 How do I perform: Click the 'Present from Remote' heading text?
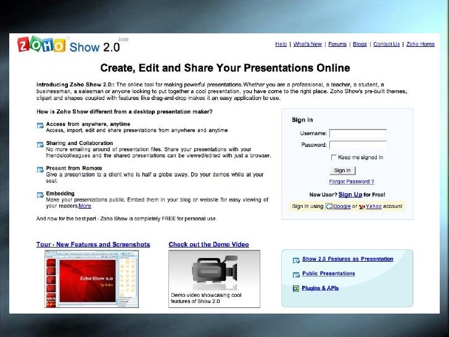tap(74, 168)
